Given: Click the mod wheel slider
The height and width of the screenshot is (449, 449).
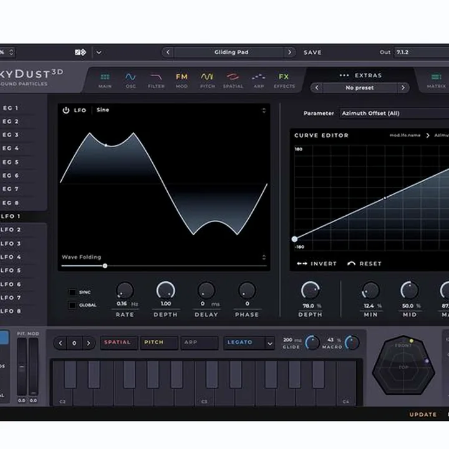Looking at the screenshot, I should point(33,367).
